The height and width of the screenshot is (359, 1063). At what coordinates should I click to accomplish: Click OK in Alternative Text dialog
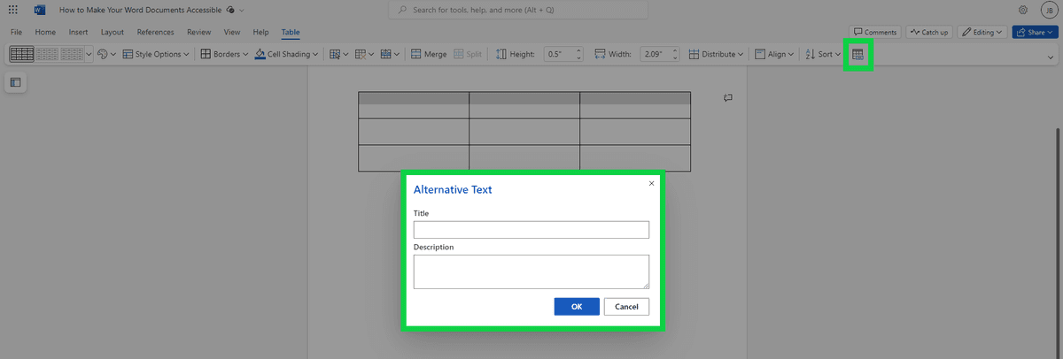(577, 307)
